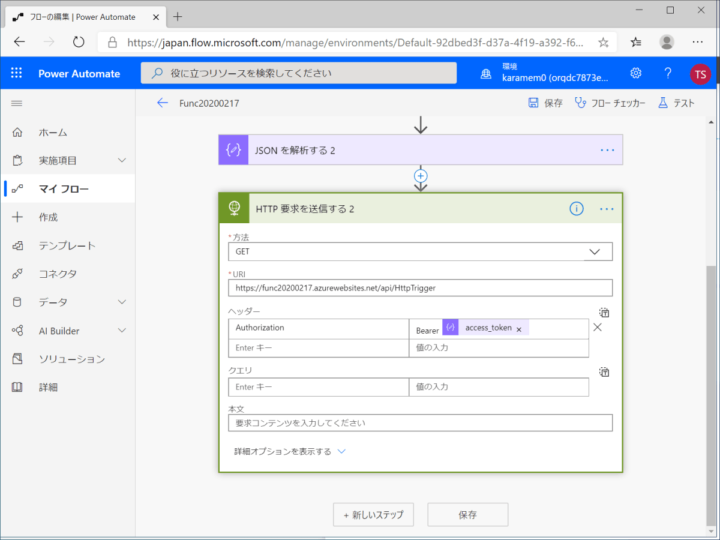720x540 pixels.
Task: Open a new browser tab
Action: 178,17
